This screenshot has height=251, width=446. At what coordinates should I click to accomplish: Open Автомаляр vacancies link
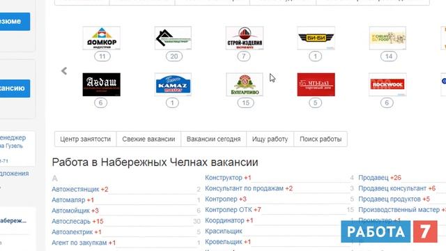[x=68, y=200]
